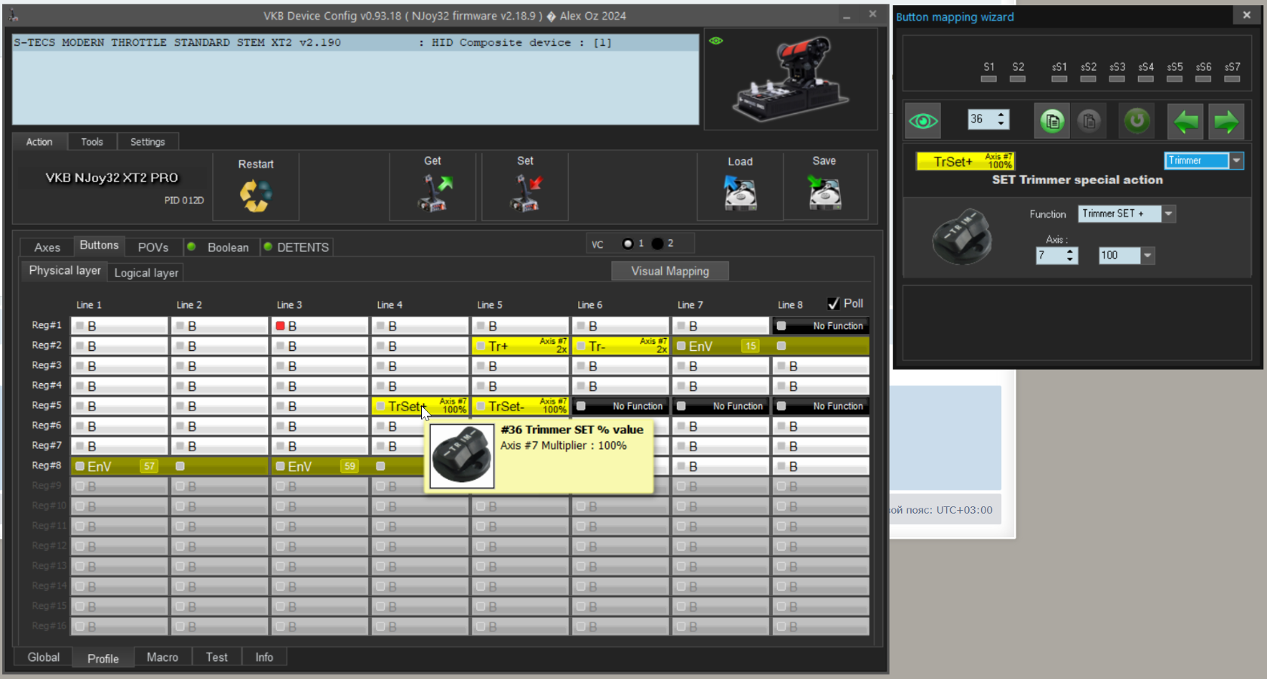Image resolution: width=1267 pixels, height=679 pixels.
Task: Toggle the sS7 subshift indicator in wizard
Action: [1232, 78]
